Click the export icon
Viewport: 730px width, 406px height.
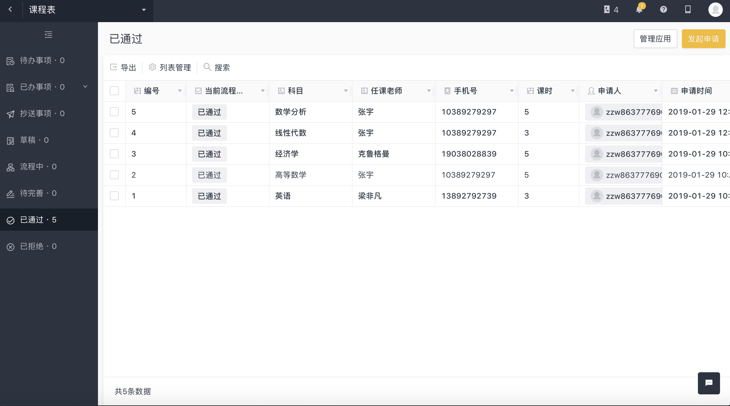[x=114, y=67]
